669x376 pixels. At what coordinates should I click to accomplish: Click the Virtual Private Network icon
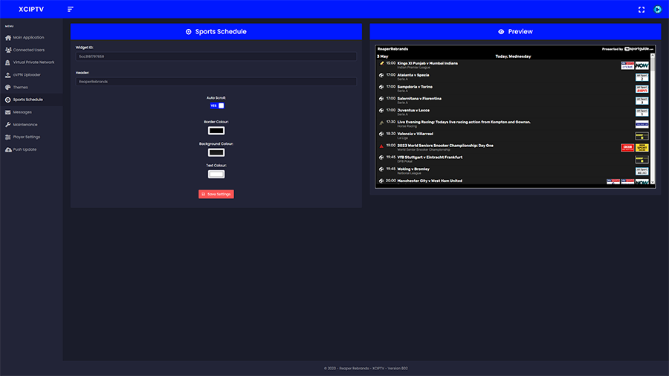click(8, 62)
